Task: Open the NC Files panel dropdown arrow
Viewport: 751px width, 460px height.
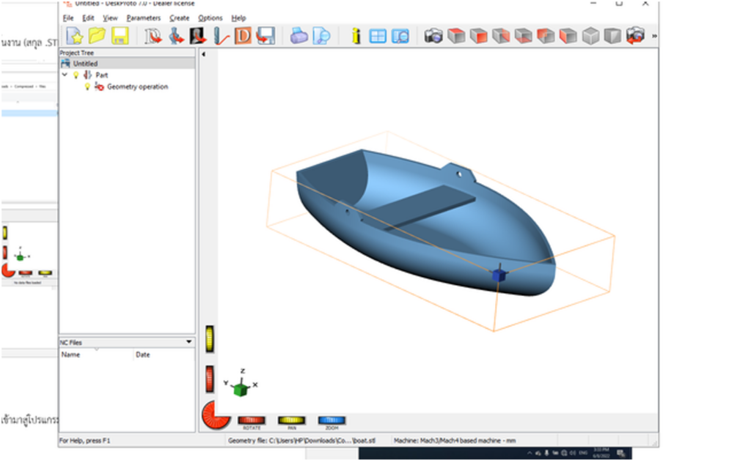Action: (x=189, y=342)
